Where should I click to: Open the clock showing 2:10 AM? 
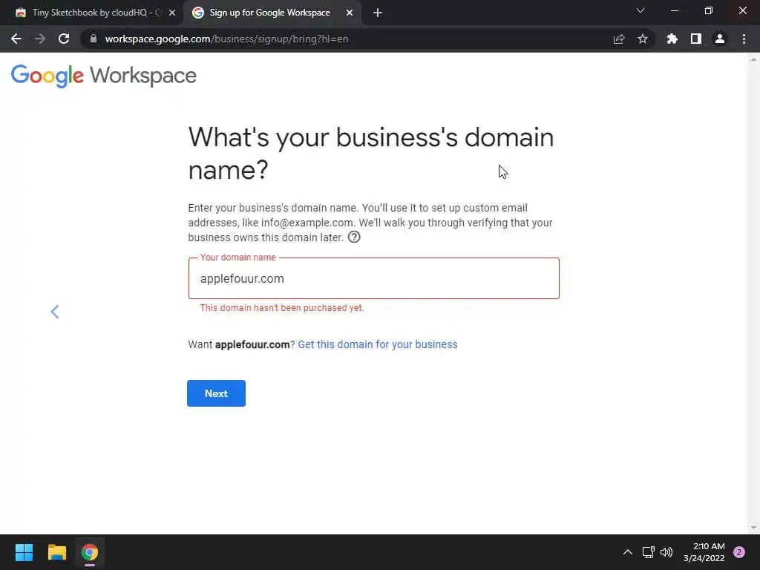click(704, 552)
